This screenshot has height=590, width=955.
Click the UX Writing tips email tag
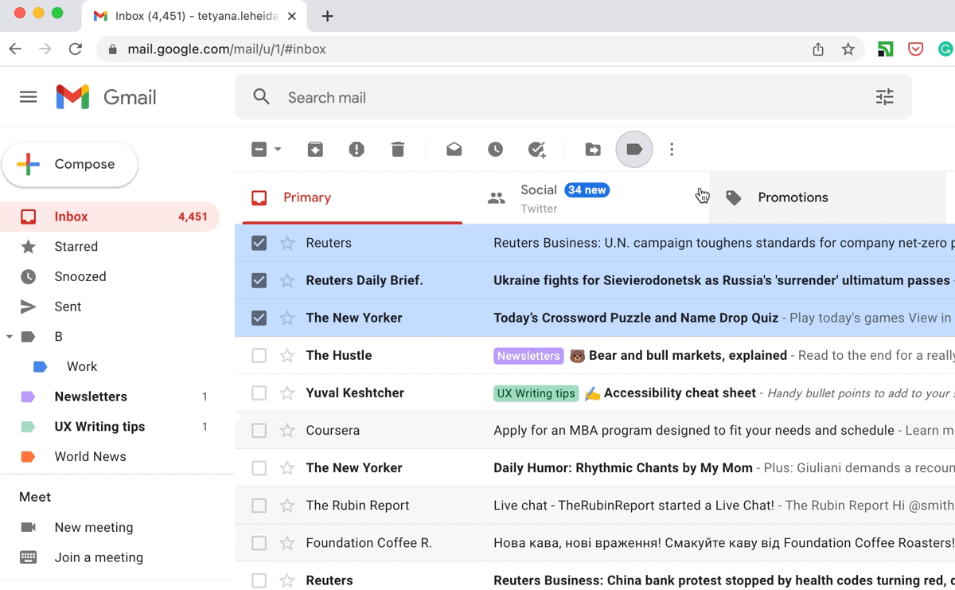tap(536, 393)
